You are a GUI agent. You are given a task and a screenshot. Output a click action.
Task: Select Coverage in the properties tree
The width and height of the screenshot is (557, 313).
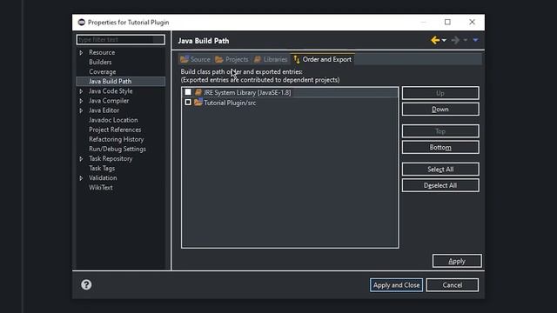tap(103, 71)
